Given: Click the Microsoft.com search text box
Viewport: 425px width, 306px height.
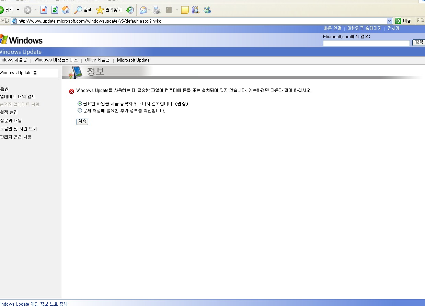Looking at the screenshot, I should 366,43.
